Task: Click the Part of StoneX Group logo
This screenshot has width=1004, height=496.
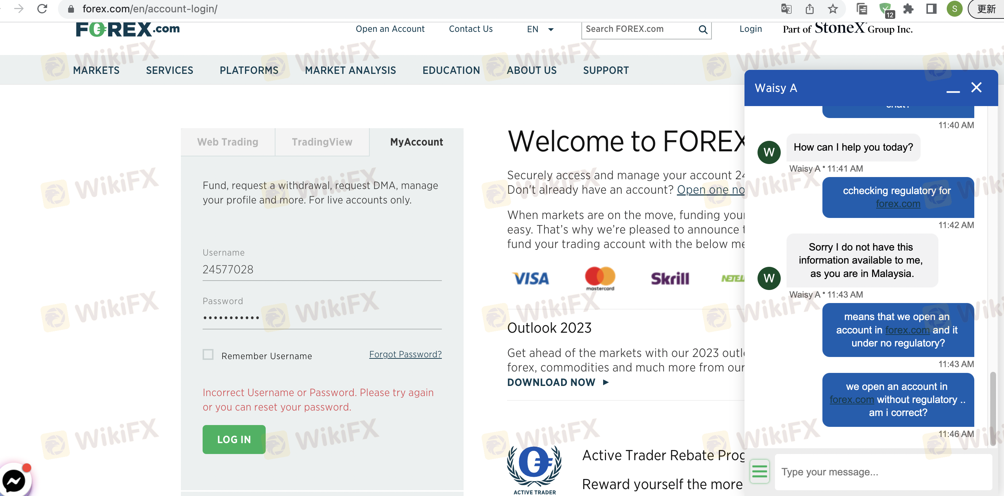Action: (848, 29)
